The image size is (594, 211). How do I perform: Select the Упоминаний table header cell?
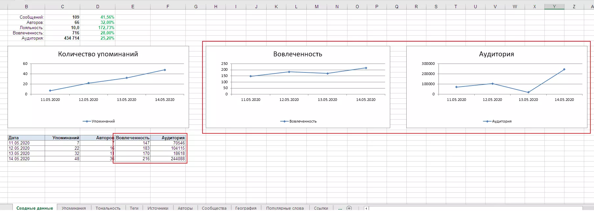(x=62, y=138)
